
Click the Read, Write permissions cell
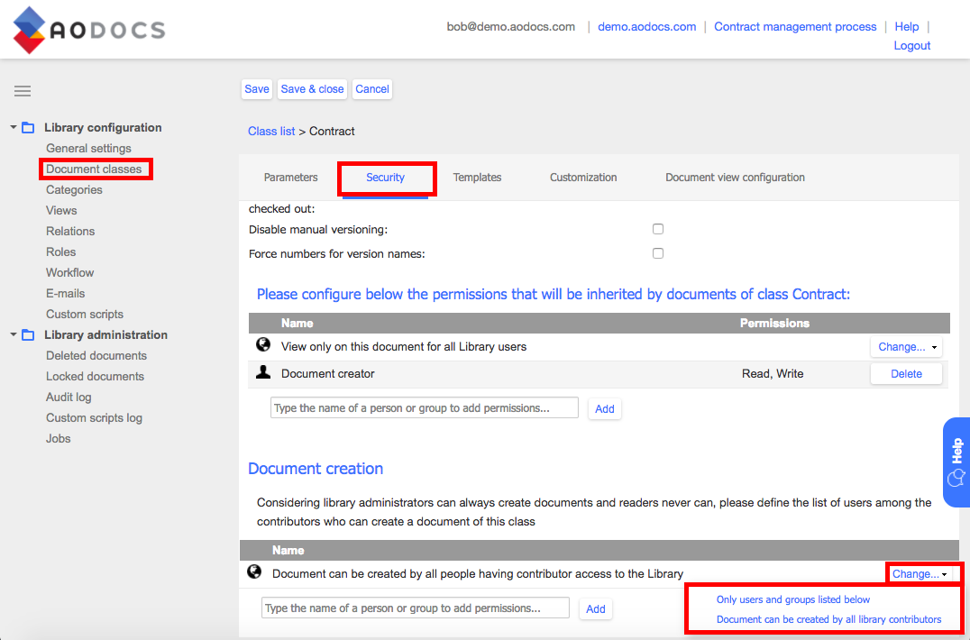[773, 373]
